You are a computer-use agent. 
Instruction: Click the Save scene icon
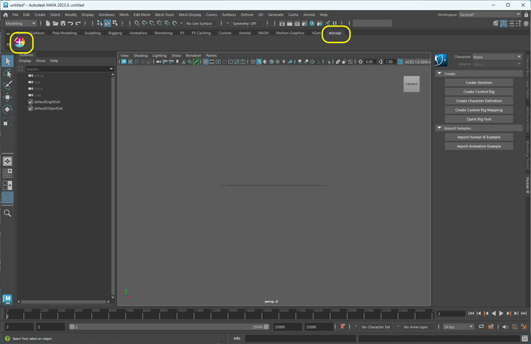tap(64, 23)
